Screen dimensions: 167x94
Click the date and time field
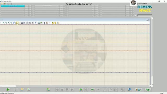click(145, 4)
